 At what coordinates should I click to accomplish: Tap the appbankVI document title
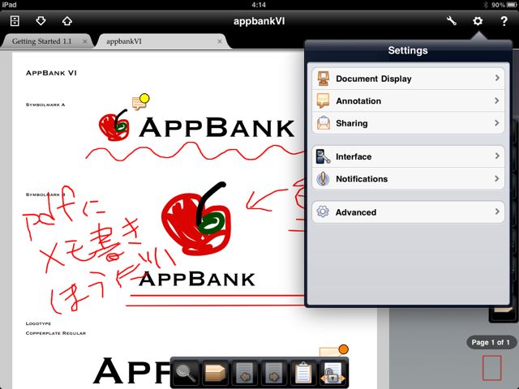[x=259, y=21]
